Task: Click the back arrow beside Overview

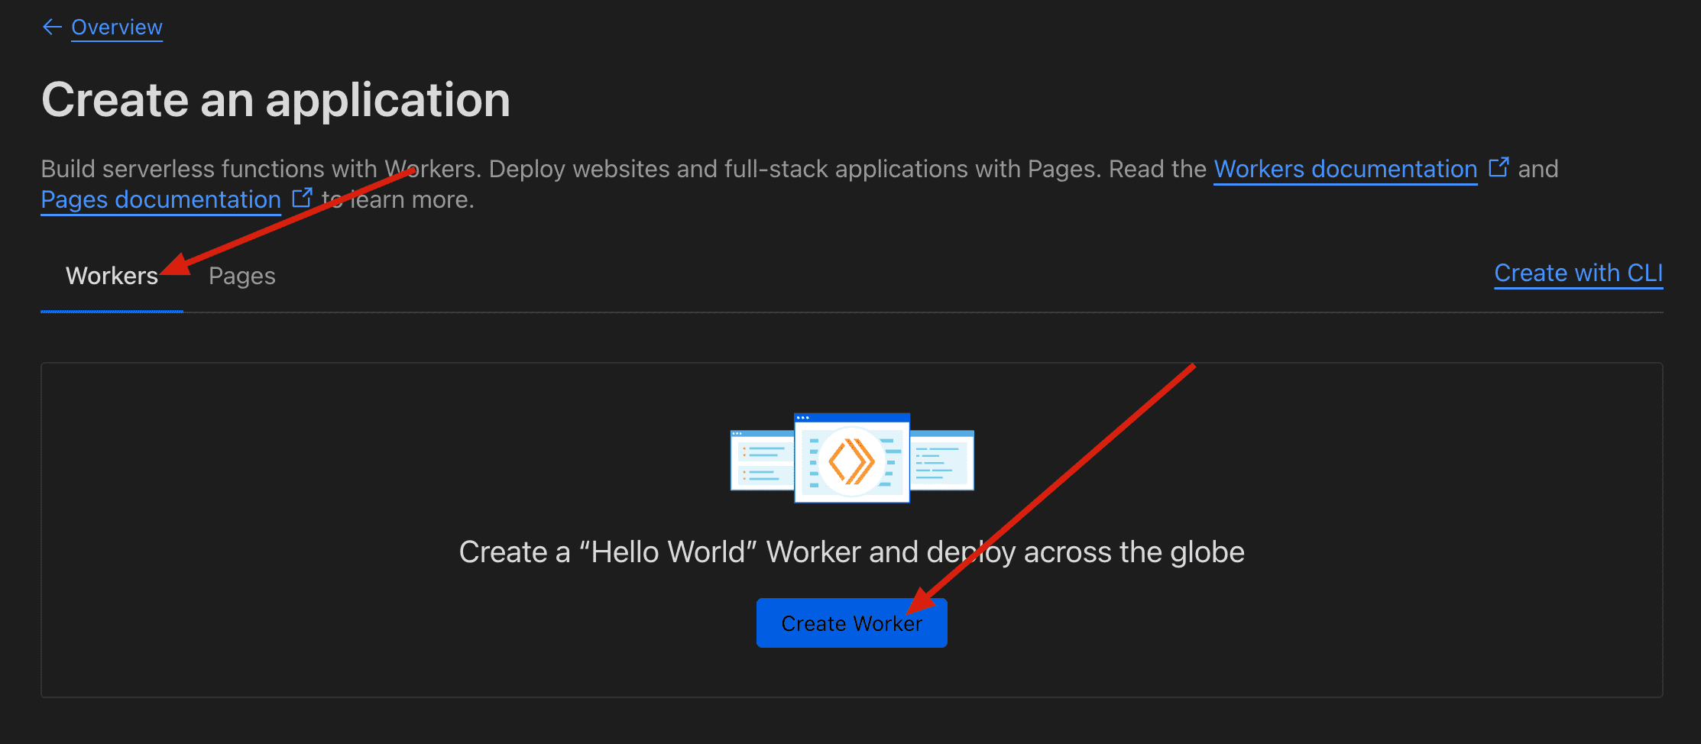Action: pyautogui.click(x=51, y=27)
